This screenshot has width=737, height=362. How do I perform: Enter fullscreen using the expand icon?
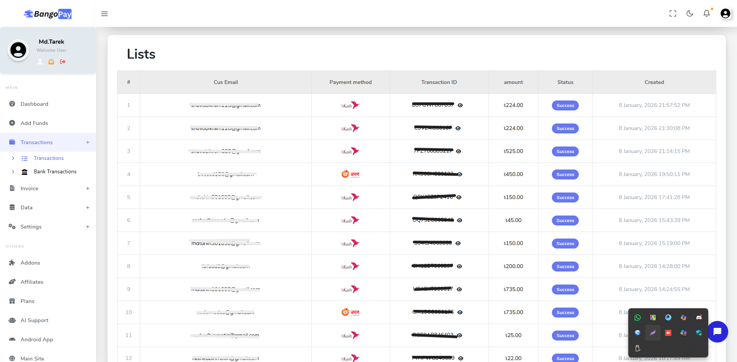coord(673,13)
